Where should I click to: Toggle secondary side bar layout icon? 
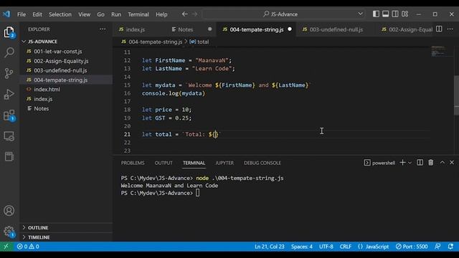(x=395, y=14)
